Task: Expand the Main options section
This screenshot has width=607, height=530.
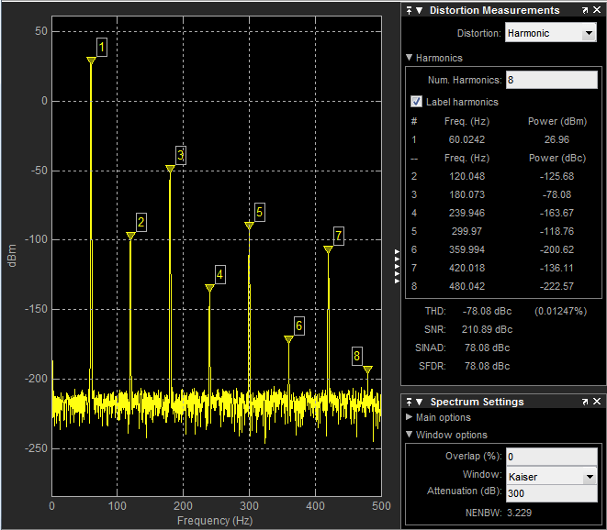Action: click(410, 418)
